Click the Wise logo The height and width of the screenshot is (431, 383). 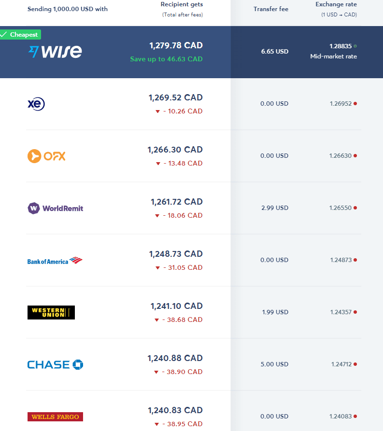click(55, 51)
